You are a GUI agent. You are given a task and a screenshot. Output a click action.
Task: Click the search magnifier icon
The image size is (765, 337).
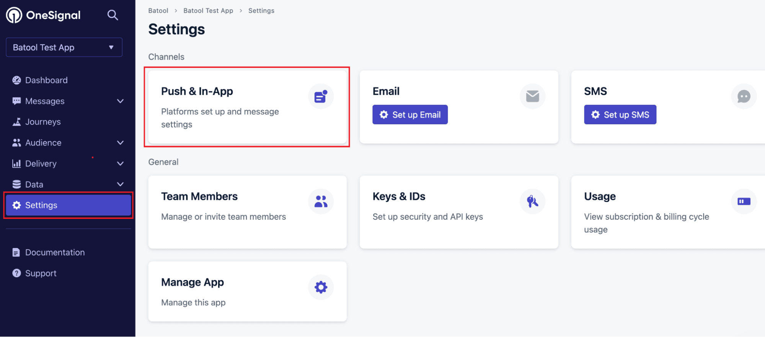113,15
